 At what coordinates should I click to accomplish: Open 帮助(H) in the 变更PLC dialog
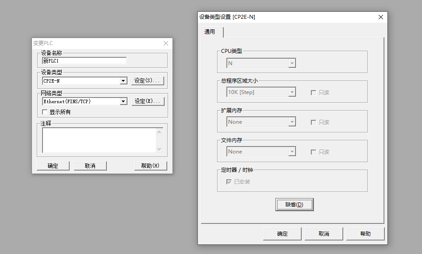[x=150, y=166]
